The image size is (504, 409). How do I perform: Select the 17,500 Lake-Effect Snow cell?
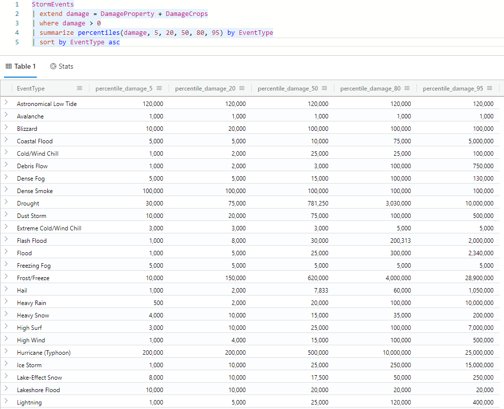coord(319,378)
